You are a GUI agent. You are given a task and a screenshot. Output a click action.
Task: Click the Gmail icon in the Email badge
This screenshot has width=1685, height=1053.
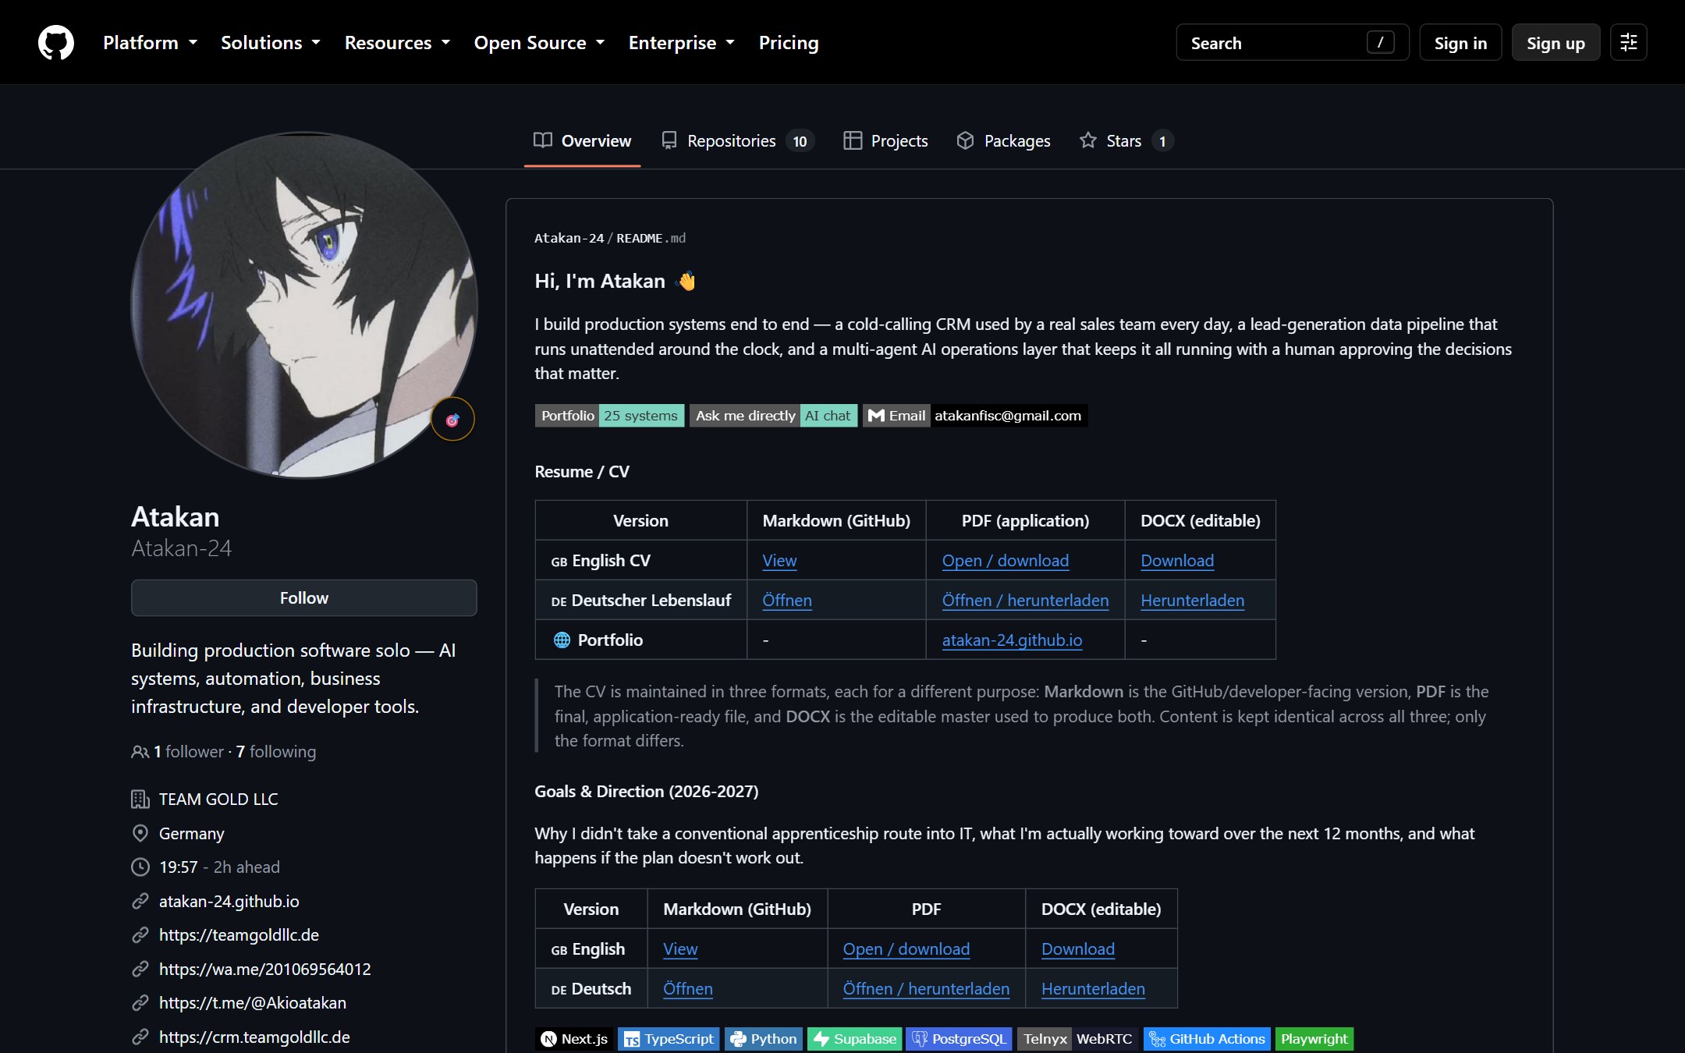point(876,416)
